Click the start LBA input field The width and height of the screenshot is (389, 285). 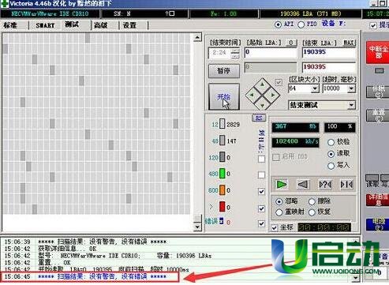pyautogui.click(x=271, y=53)
